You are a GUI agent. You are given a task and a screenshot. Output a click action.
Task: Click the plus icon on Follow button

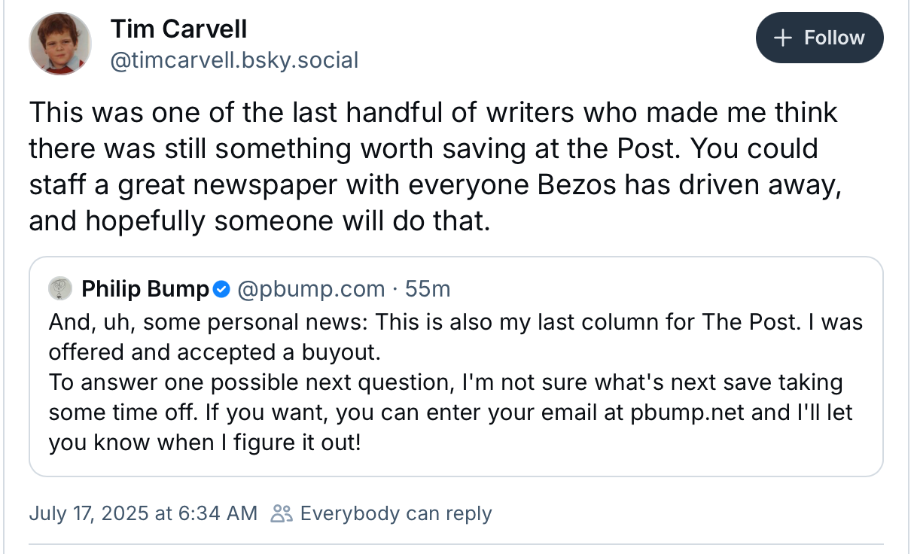click(784, 38)
